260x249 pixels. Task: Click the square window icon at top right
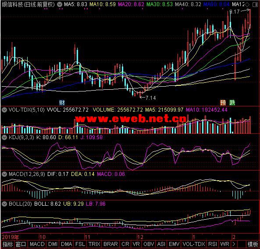coord(255,4)
